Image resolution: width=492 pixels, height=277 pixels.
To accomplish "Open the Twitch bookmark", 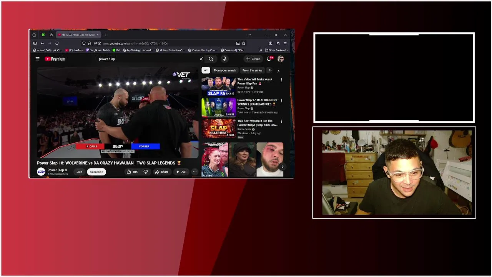I will 98,50.
